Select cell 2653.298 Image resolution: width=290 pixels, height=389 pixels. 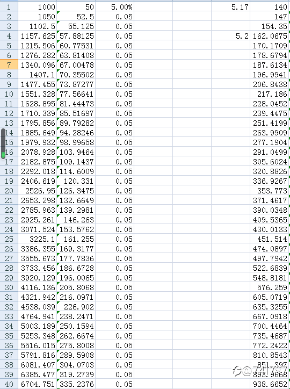(x=38, y=200)
